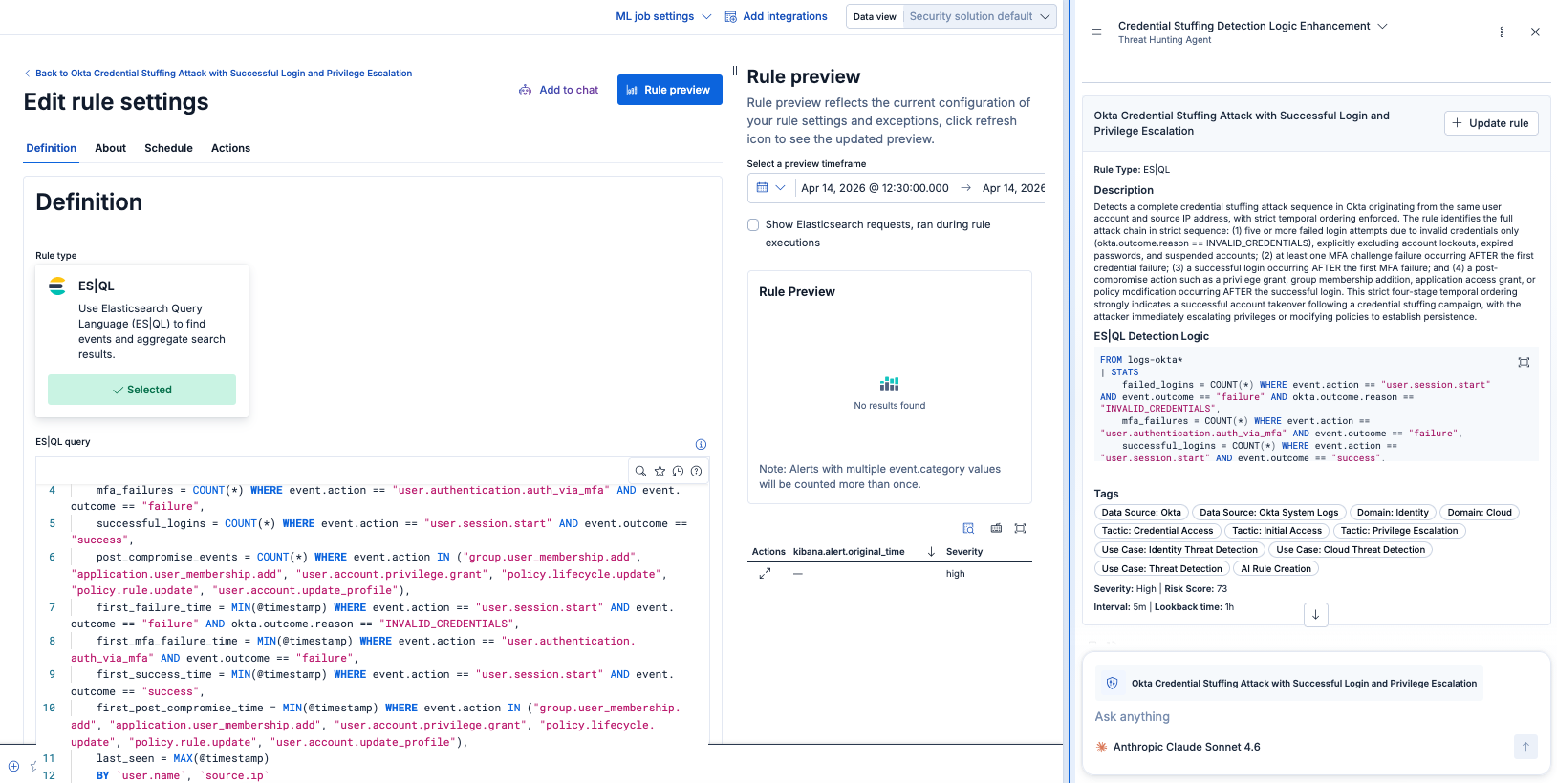Click the Severity column header
1557x783 pixels.
click(964, 552)
